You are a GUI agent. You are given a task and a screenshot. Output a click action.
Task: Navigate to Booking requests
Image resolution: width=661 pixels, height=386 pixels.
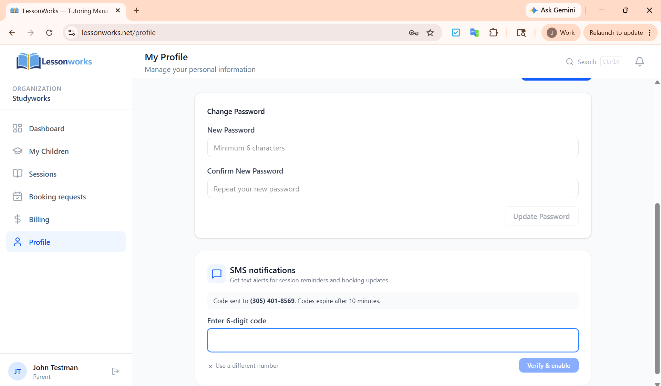pyautogui.click(x=66, y=197)
